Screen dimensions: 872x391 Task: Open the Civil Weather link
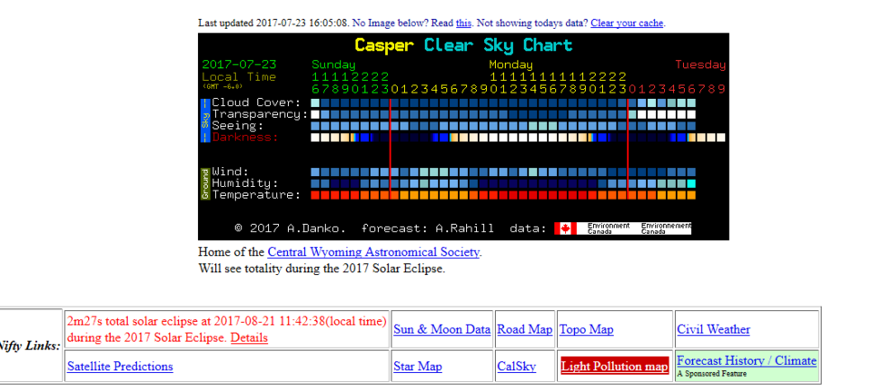coord(714,329)
